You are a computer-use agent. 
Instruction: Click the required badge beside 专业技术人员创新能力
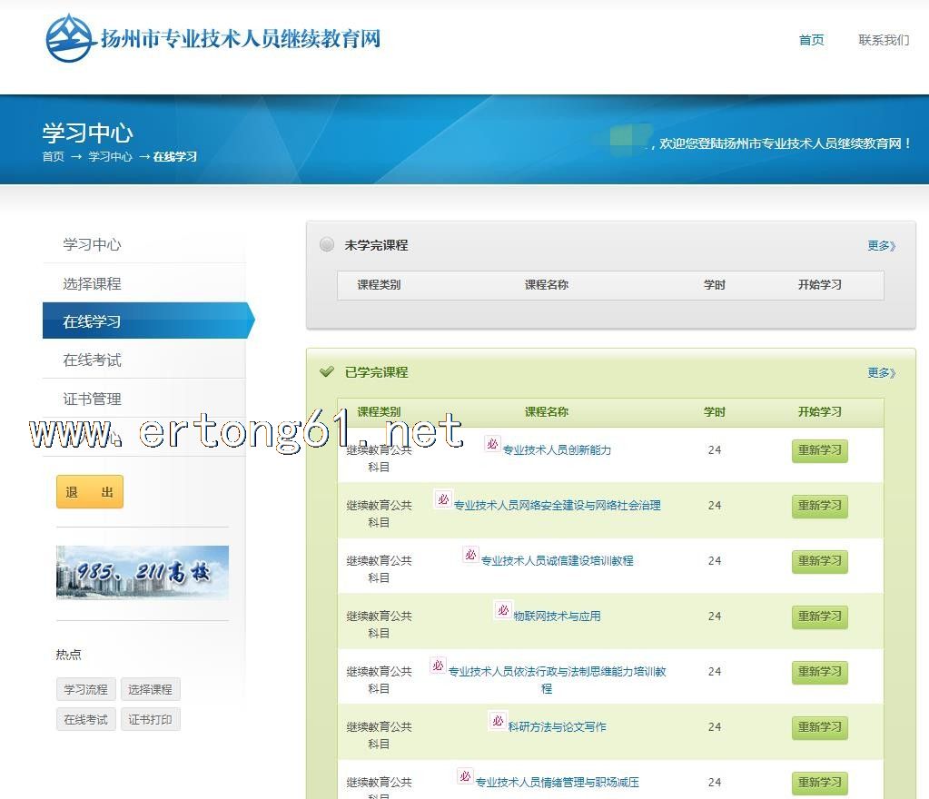(x=492, y=444)
